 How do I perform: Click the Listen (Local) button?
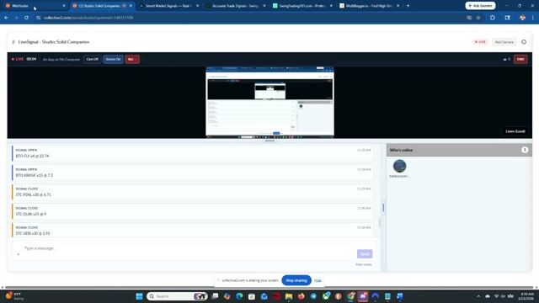(515, 131)
